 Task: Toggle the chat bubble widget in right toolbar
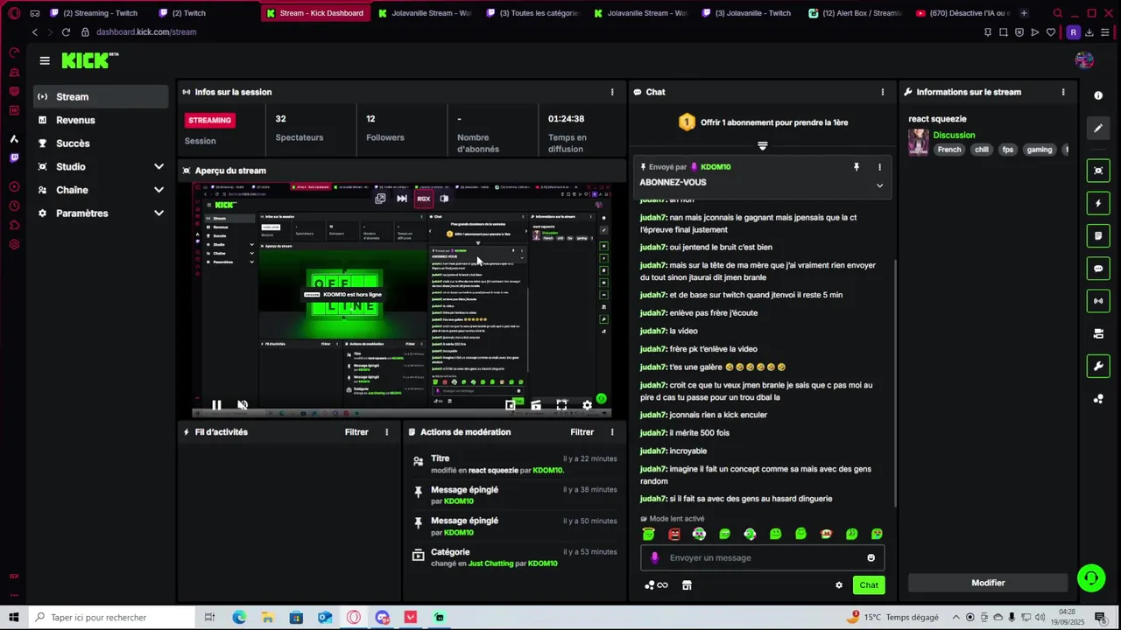[x=1098, y=269]
